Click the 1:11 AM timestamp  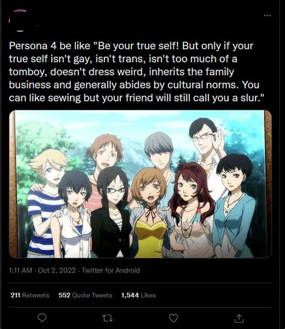point(20,270)
